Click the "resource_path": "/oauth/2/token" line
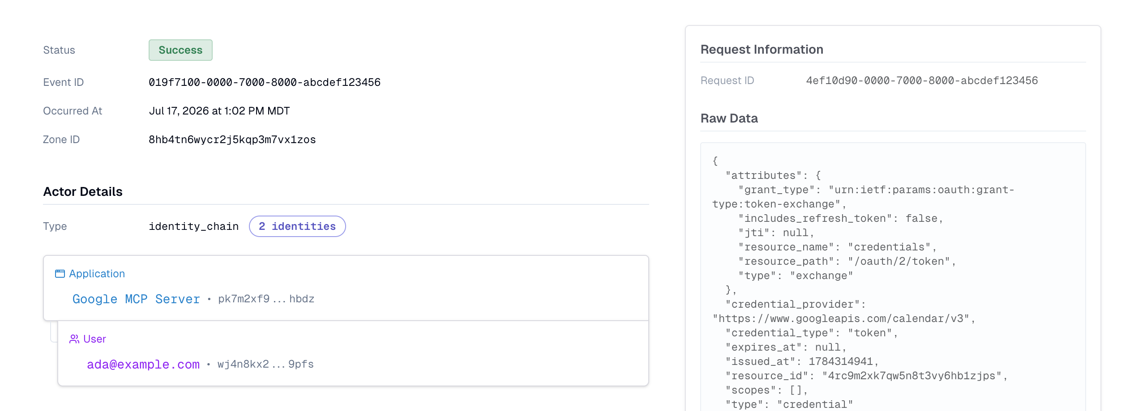The height and width of the screenshot is (411, 1130). [847, 261]
